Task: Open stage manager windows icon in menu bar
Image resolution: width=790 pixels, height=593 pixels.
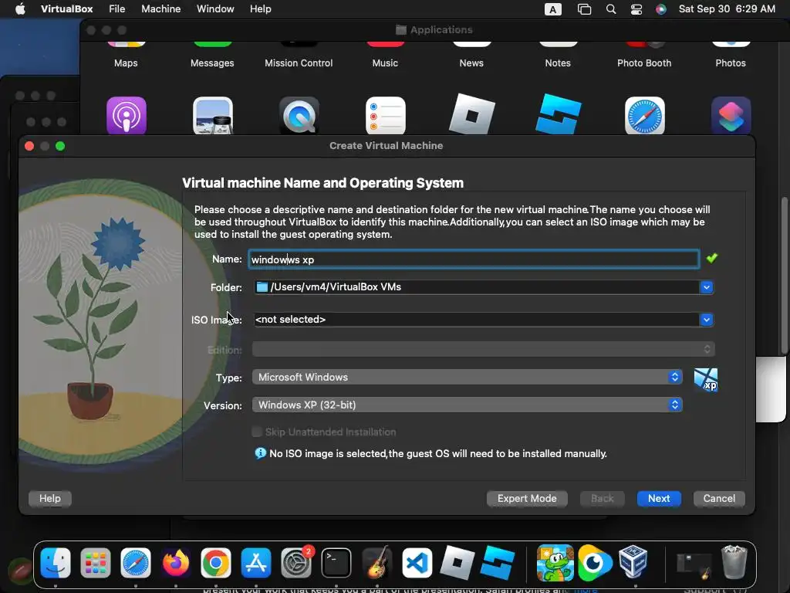Action: 585,9
